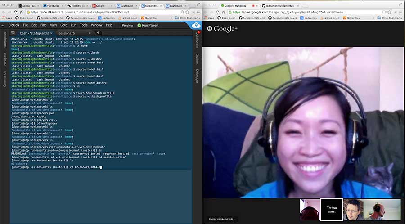Open Chrome menu in the Hangouts window
Screen dimensions: 405x224
(x=400, y=12)
